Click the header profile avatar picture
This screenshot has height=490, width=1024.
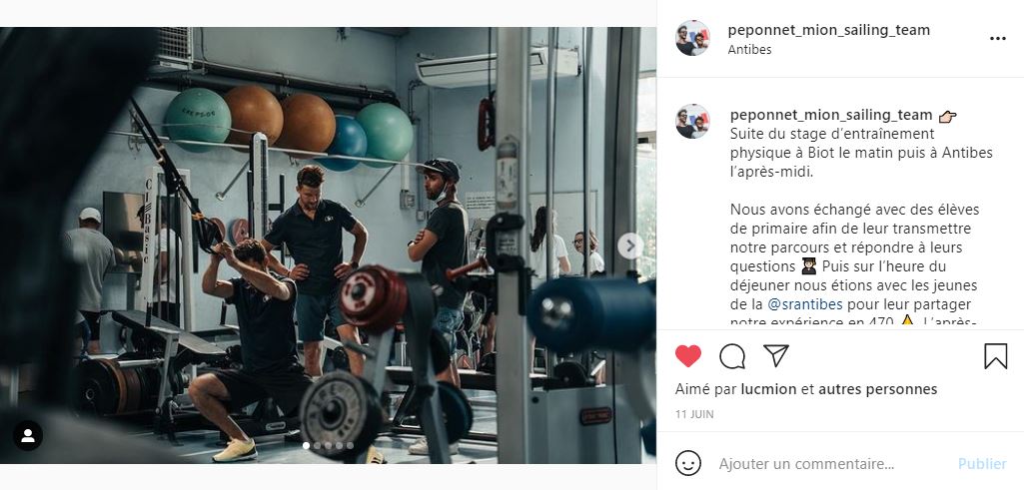(x=692, y=38)
